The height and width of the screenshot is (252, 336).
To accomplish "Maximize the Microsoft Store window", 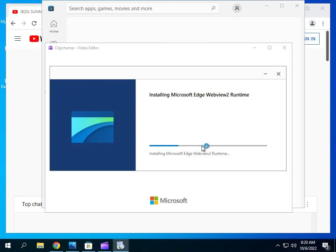I will pos(282,6).
